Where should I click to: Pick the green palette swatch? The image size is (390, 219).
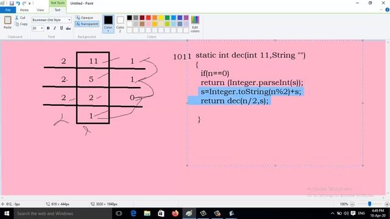point(167,18)
